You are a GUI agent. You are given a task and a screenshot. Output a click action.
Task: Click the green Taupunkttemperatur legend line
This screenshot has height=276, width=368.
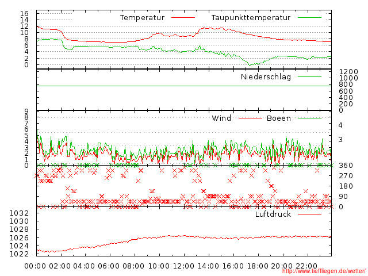click(309, 18)
